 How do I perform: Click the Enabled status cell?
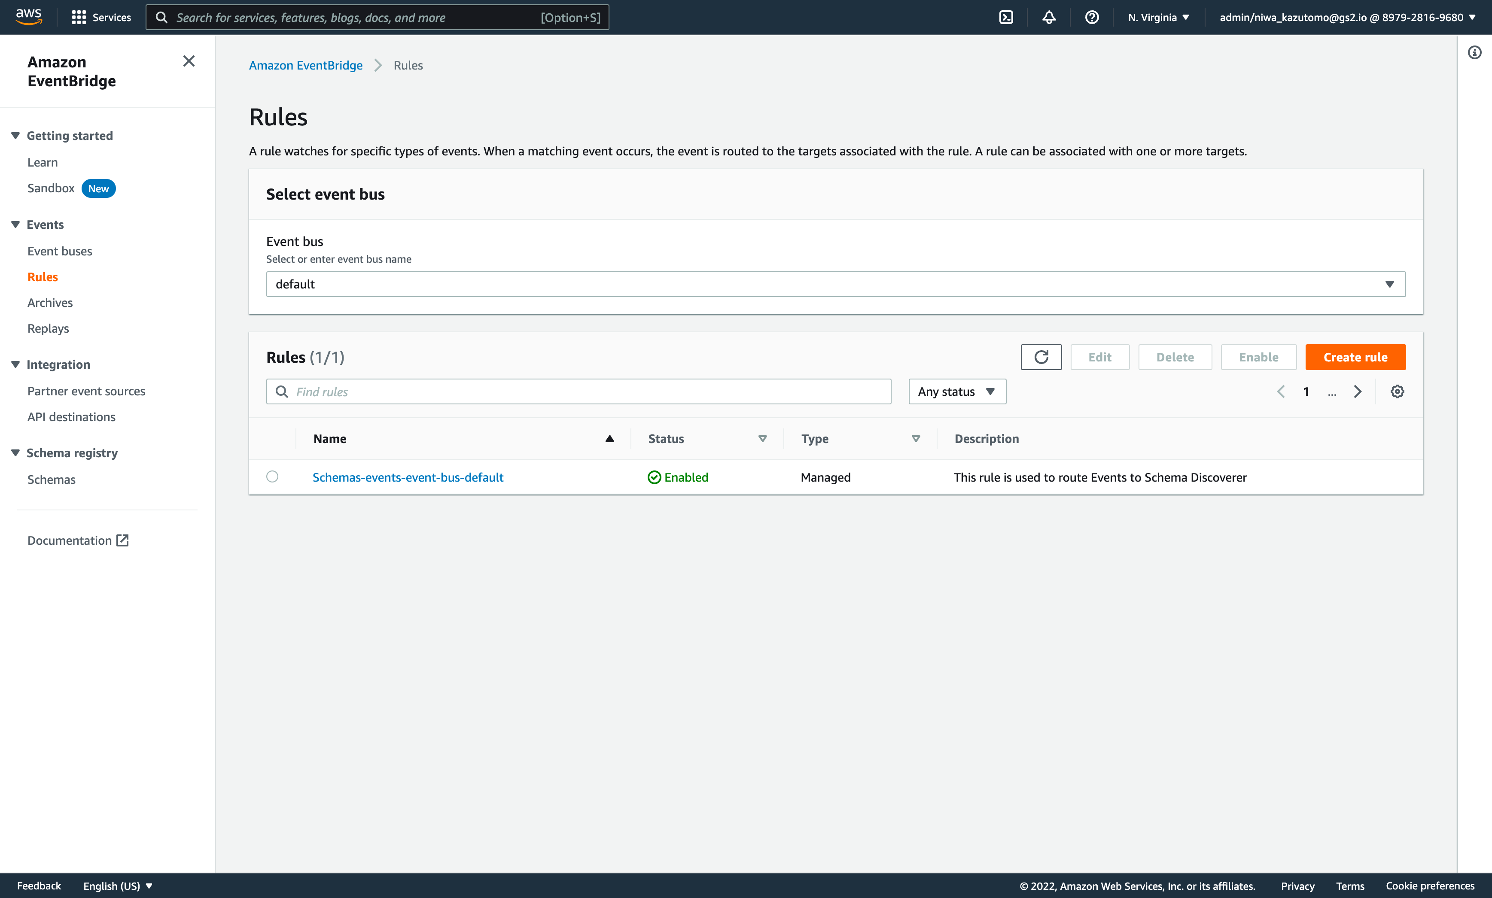point(678,477)
